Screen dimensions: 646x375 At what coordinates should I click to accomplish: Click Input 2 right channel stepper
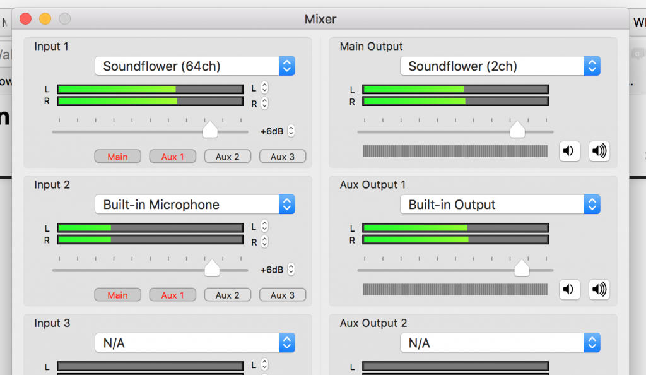[x=264, y=242]
